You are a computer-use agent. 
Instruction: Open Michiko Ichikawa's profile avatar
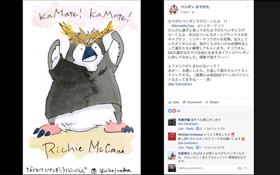[172, 137]
